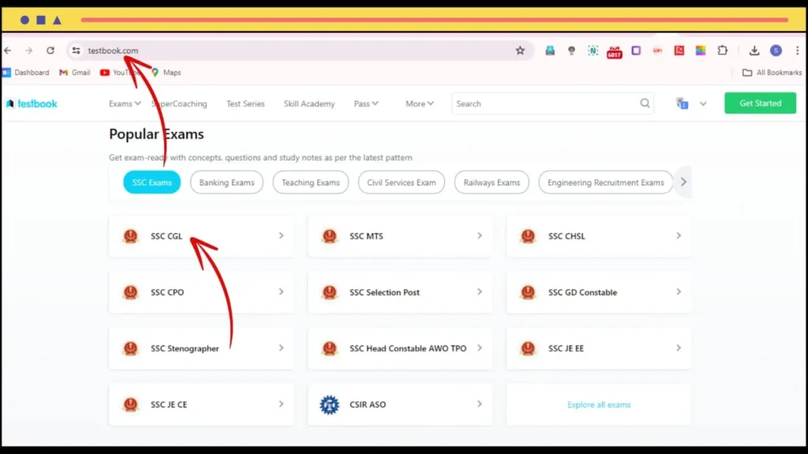This screenshot has height=454, width=808.
Task: Click the magnifier icon in the search box
Action: point(645,103)
